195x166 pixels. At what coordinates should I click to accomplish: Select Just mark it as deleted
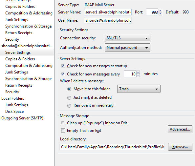[x=69, y=98]
